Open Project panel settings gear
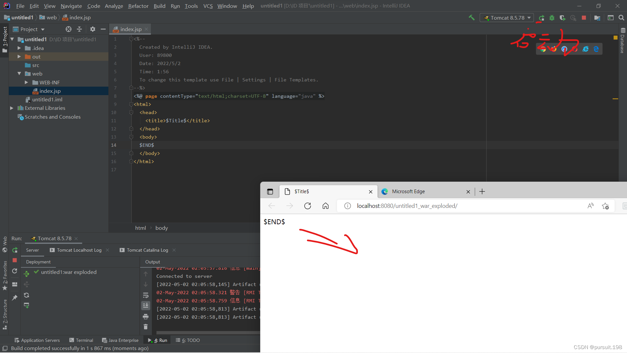 [93, 29]
